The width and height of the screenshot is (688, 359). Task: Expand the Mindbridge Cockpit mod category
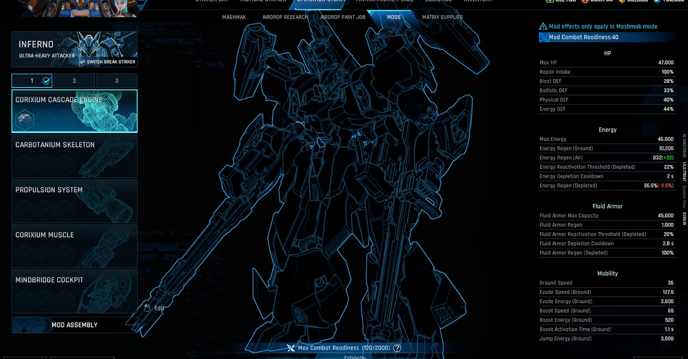click(x=74, y=291)
